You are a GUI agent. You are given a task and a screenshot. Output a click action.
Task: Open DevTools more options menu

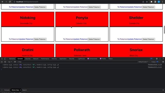[160, 59]
